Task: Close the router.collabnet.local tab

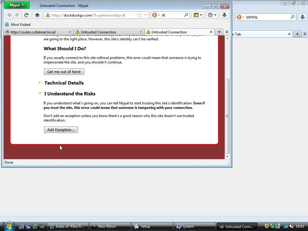Action: (70, 32)
